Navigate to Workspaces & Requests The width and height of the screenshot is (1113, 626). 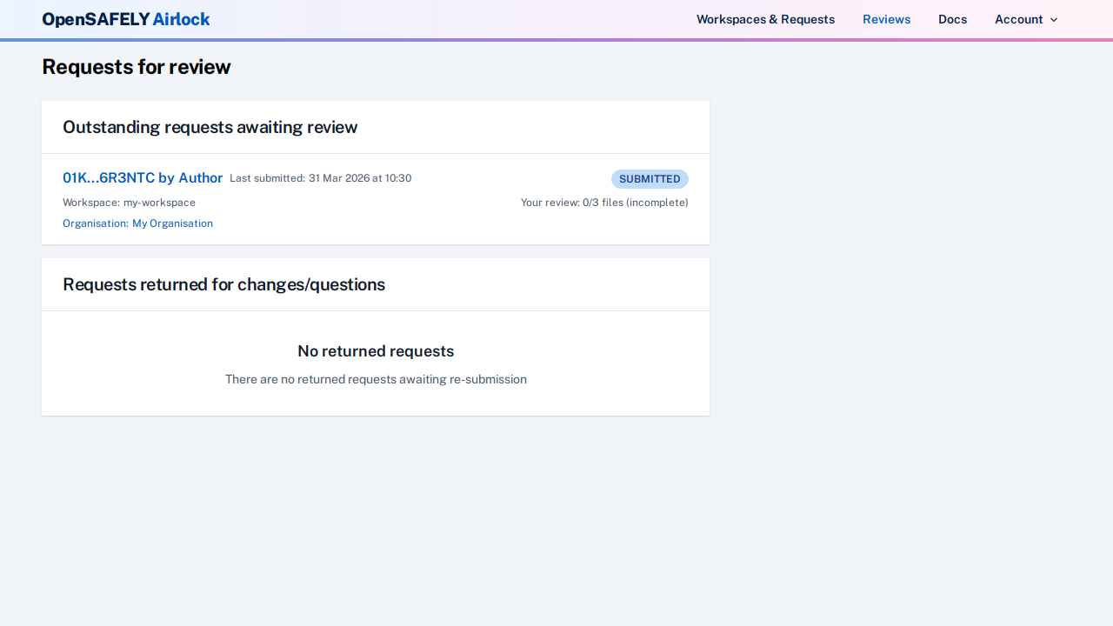coord(765,19)
